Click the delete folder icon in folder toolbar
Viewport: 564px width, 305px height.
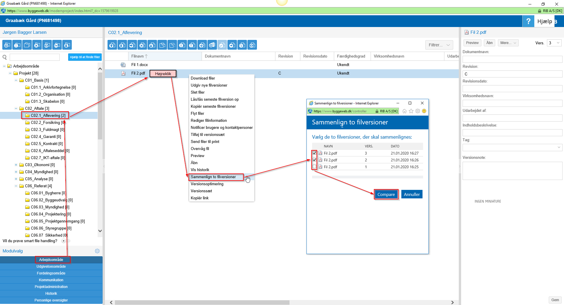point(37,45)
